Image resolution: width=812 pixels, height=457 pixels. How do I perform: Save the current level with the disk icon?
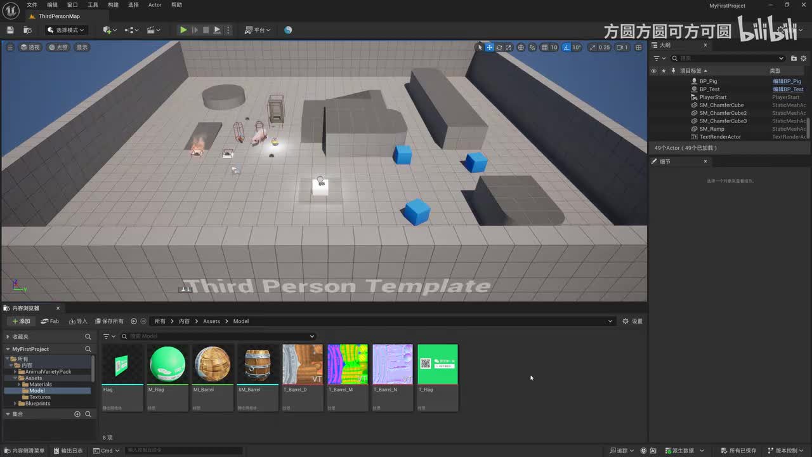[x=10, y=30]
